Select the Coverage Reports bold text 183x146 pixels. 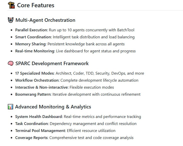pyautogui.click(x=32, y=138)
